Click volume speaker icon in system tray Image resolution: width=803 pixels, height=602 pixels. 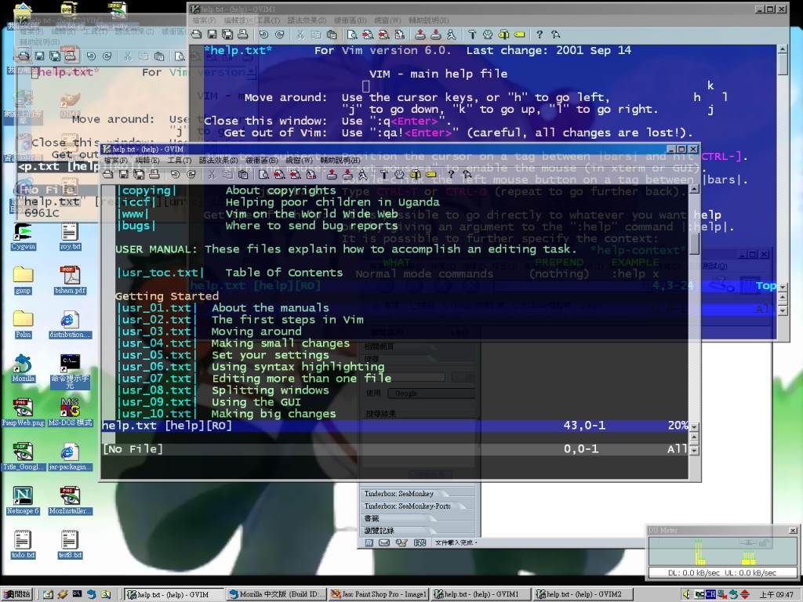(687, 594)
